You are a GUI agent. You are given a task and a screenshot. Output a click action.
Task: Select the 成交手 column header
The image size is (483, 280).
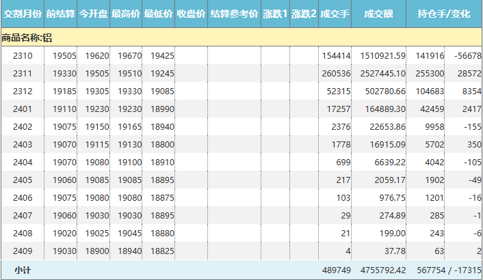tap(335, 14)
